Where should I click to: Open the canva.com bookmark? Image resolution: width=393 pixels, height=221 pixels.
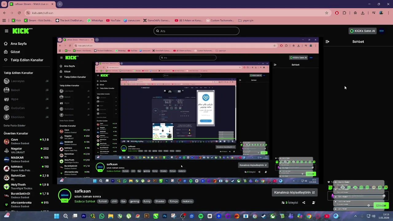(132, 21)
